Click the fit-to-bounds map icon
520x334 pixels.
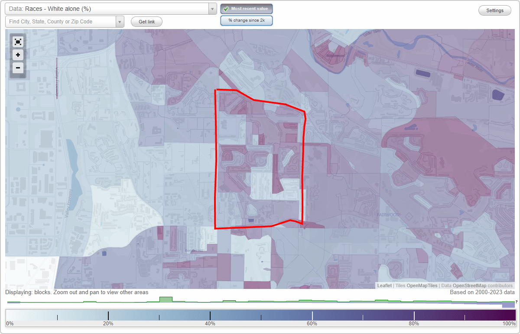[x=18, y=41]
